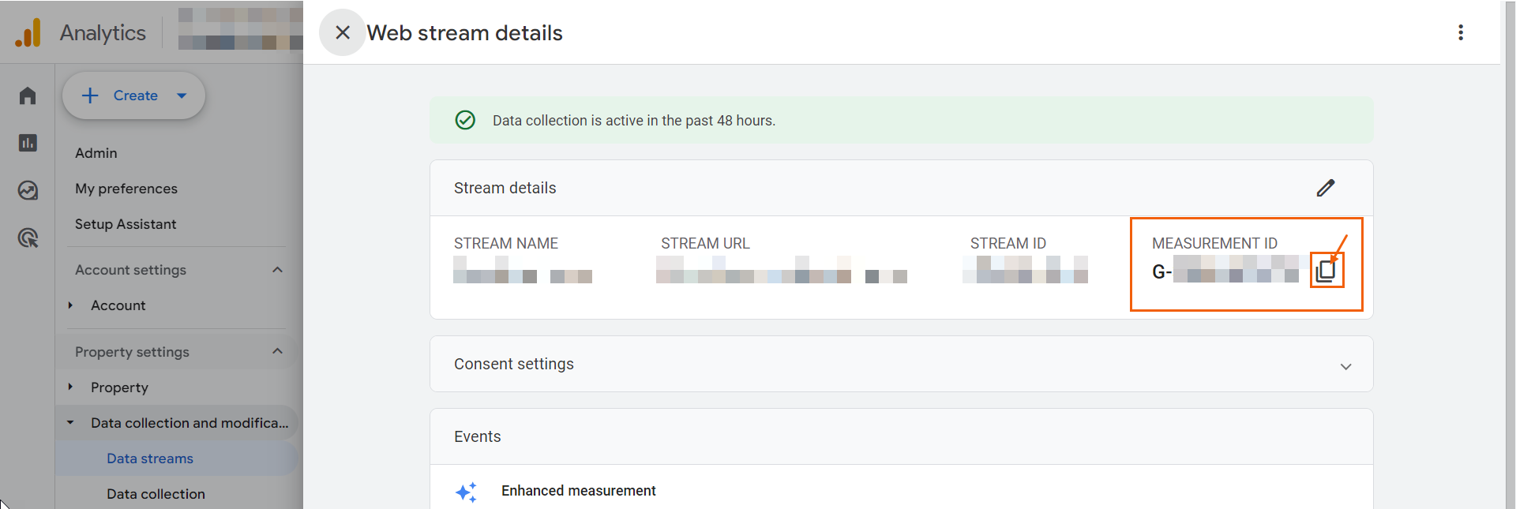Screen dimensions: 1516x509
Task: Collapse the Property settings section
Action: 277,352
